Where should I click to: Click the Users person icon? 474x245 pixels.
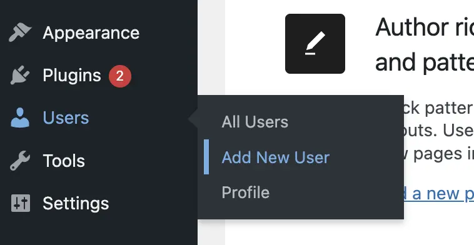pos(20,118)
